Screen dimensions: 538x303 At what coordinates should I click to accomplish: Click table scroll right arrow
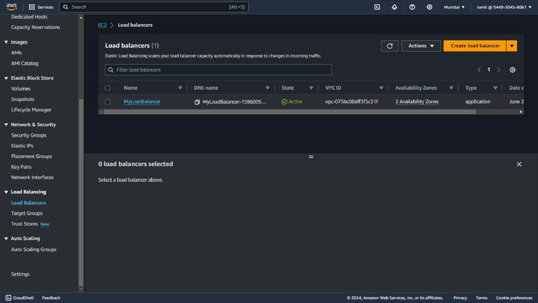[521, 112]
